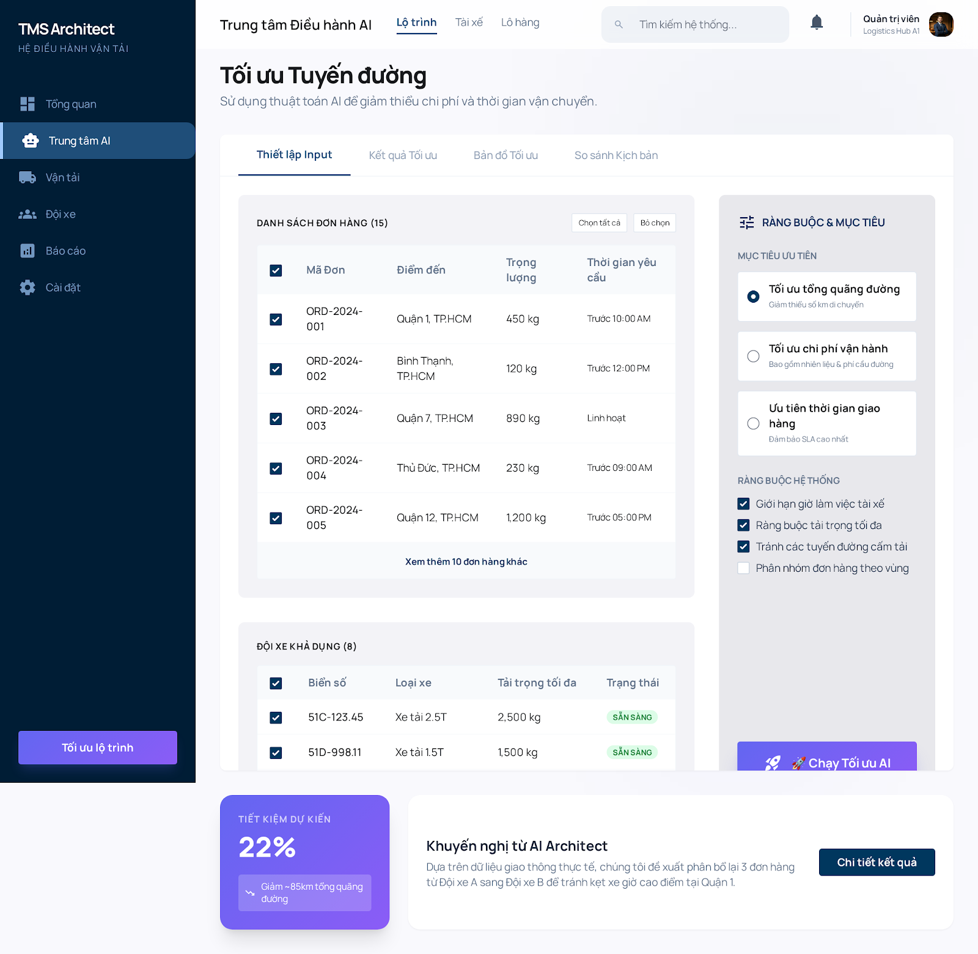Uncheck vehicle 51C-123.45
The image size is (978, 954).
pos(276,717)
